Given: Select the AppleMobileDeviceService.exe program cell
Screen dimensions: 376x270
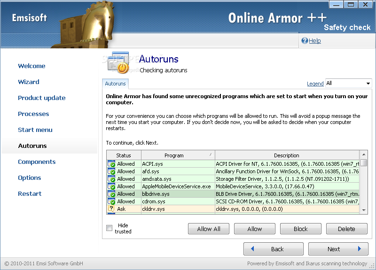Looking at the screenshot, I should pyautogui.click(x=178, y=186).
